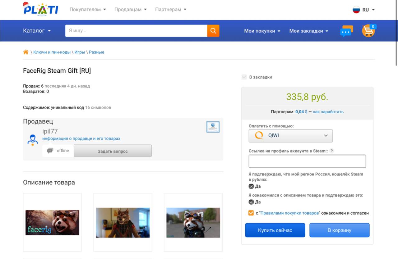The image size is (398, 259).
Task: Click the help question mark beside Steam link
Action: pyautogui.click(x=332, y=151)
